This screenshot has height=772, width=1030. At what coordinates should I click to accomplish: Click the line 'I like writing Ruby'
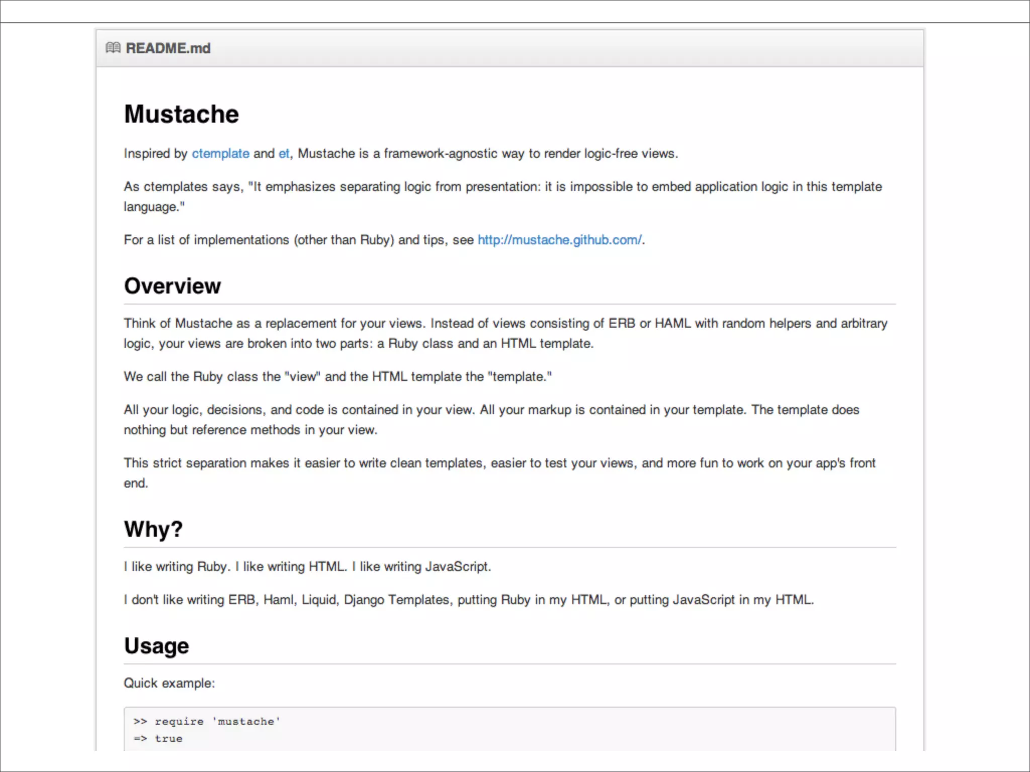click(307, 566)
